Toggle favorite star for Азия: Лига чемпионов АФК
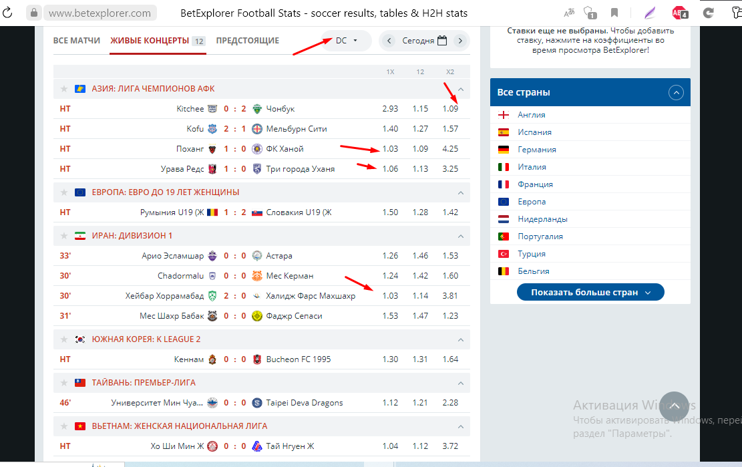The width and height of the screenshot is (742, 467). tap(64, 89)
